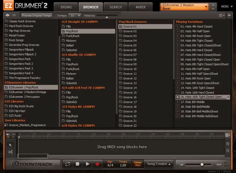Select the Groove 22 folder
This screenshot has height=173, width=236.
(x=128, y=126)
